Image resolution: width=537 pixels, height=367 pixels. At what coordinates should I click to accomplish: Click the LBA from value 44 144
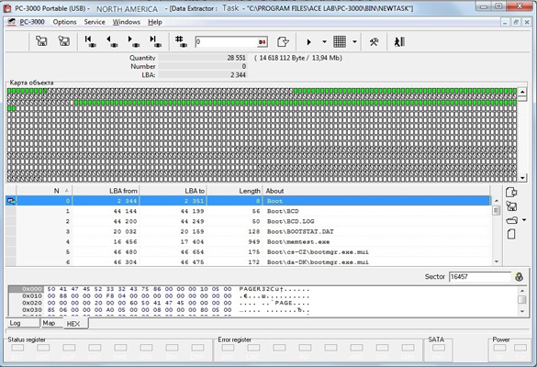point(125,211)
